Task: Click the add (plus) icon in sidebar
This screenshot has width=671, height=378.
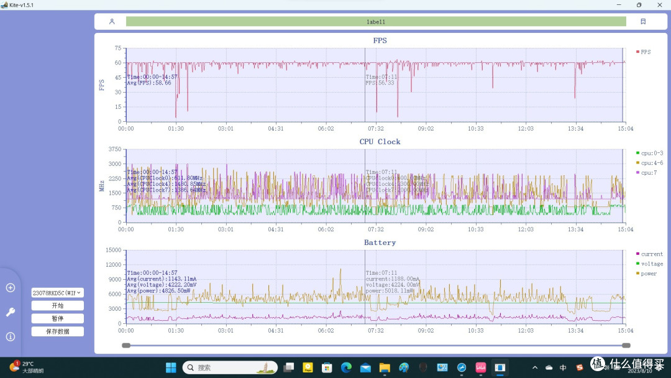Action: [x=11, y=288]
